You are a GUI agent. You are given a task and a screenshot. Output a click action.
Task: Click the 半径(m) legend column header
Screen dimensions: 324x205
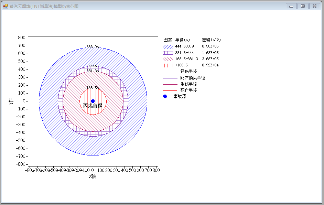coord(182,40)
